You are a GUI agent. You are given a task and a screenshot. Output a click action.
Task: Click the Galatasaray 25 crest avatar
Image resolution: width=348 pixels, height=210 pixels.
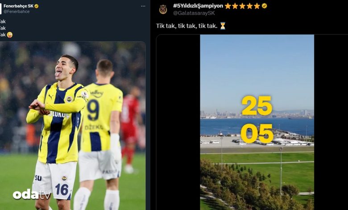pos(163,9)
